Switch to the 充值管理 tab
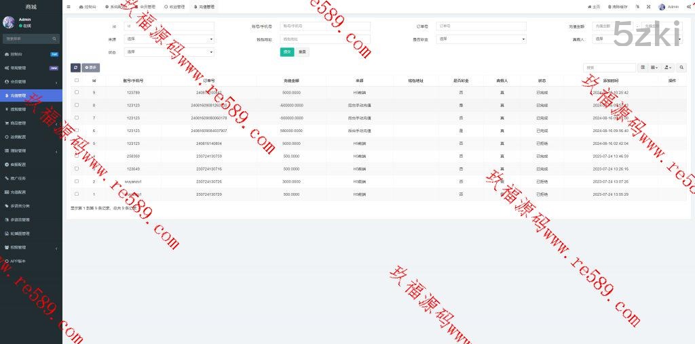This screenshot has height=344, width=695. coord(204,7)
